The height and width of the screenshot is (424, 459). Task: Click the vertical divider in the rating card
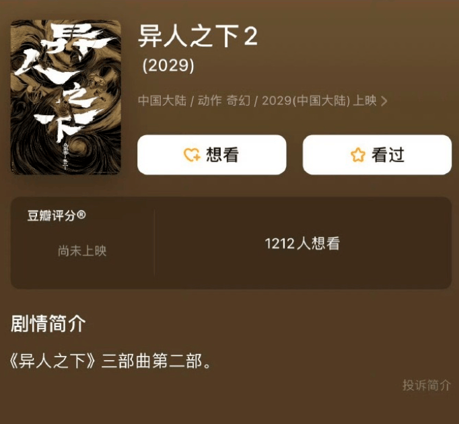tap(154, 242)
